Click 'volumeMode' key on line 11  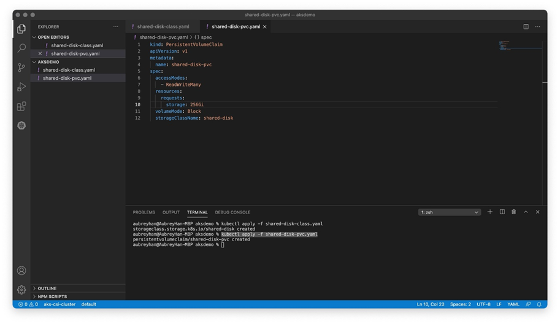[x=169, y=112]
